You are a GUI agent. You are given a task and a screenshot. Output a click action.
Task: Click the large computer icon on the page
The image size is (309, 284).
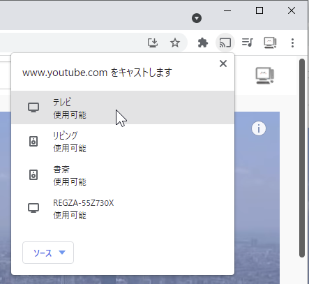(x=264, y=75)
